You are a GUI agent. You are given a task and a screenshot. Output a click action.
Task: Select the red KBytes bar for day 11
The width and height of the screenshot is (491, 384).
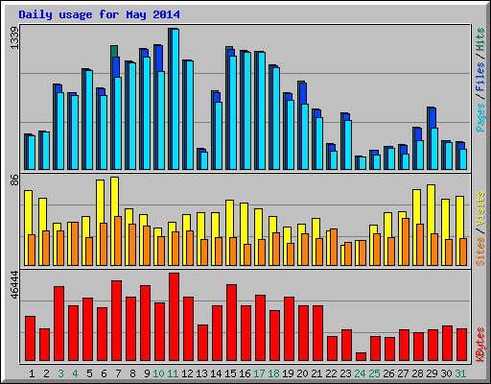coord(174,317)
